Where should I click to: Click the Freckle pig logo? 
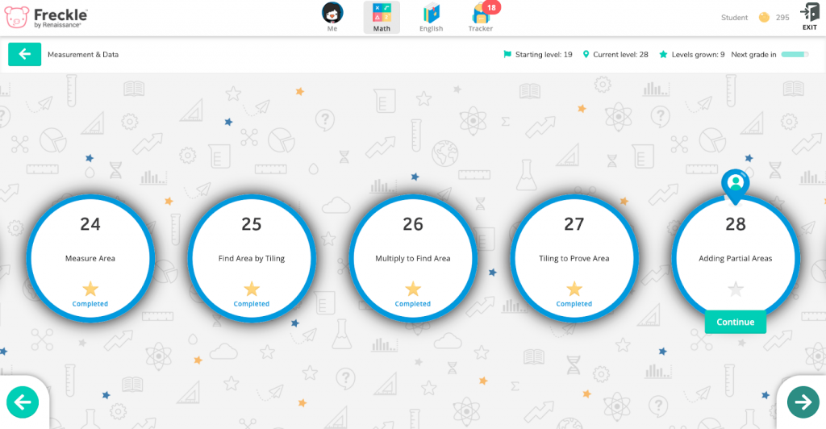[16, 17]
